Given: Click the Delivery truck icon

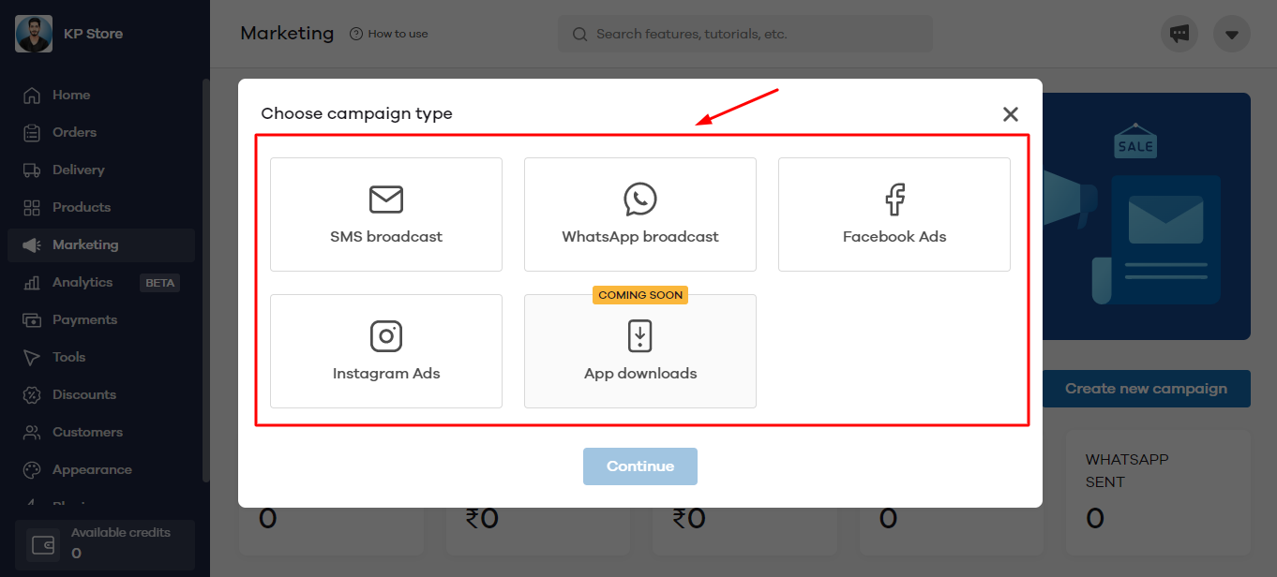Looking at the screenshot, I should (32, 170).
